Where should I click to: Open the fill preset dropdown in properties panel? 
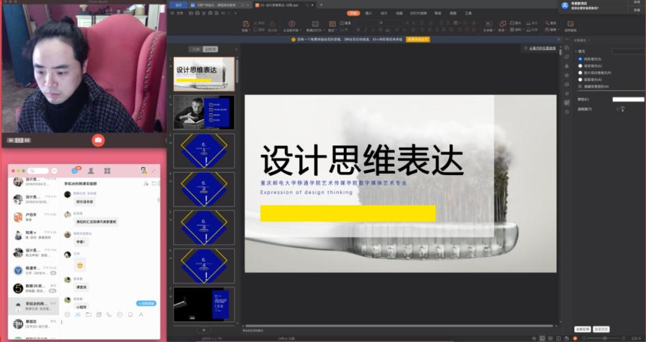(628, 51)
